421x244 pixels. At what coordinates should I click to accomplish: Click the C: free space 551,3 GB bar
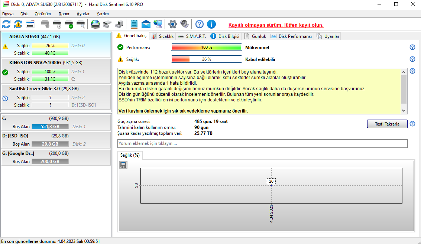click(50, 126)
